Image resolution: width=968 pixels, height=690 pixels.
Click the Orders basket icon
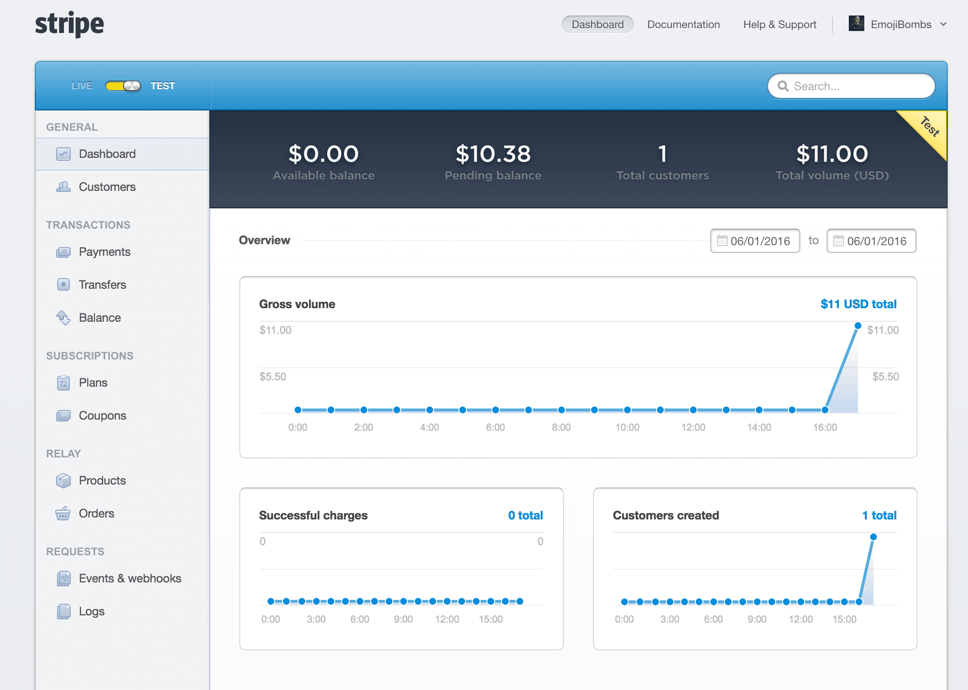click(63, 514)
